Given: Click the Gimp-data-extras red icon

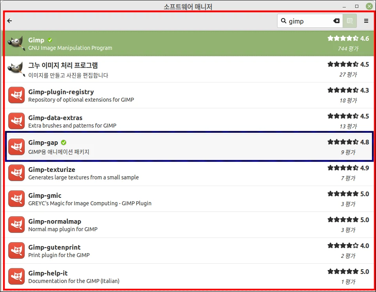Looking at the screenshot, I should [x=16, y=121].
